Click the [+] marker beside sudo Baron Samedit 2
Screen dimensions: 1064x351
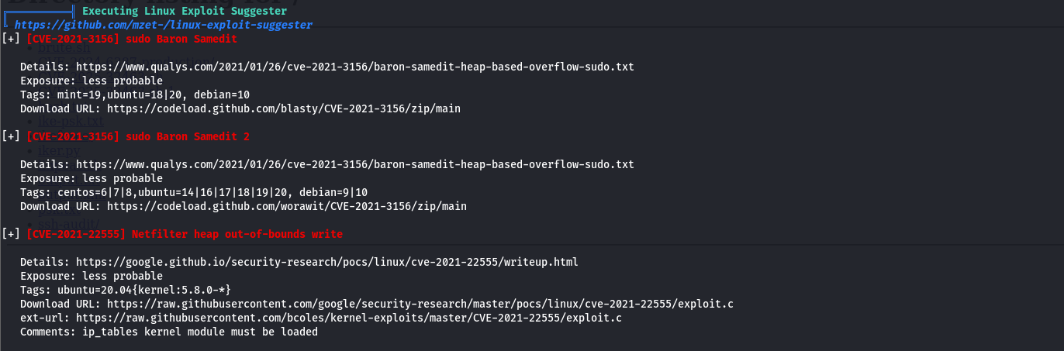click(x=11, y=136)
